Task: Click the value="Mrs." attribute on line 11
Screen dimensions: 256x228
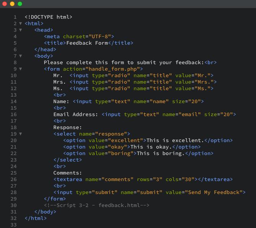Action: point(194,82)
